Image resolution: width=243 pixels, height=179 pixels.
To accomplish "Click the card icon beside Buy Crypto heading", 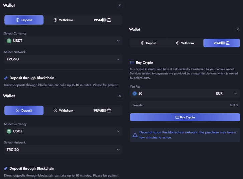I will 132,63.
